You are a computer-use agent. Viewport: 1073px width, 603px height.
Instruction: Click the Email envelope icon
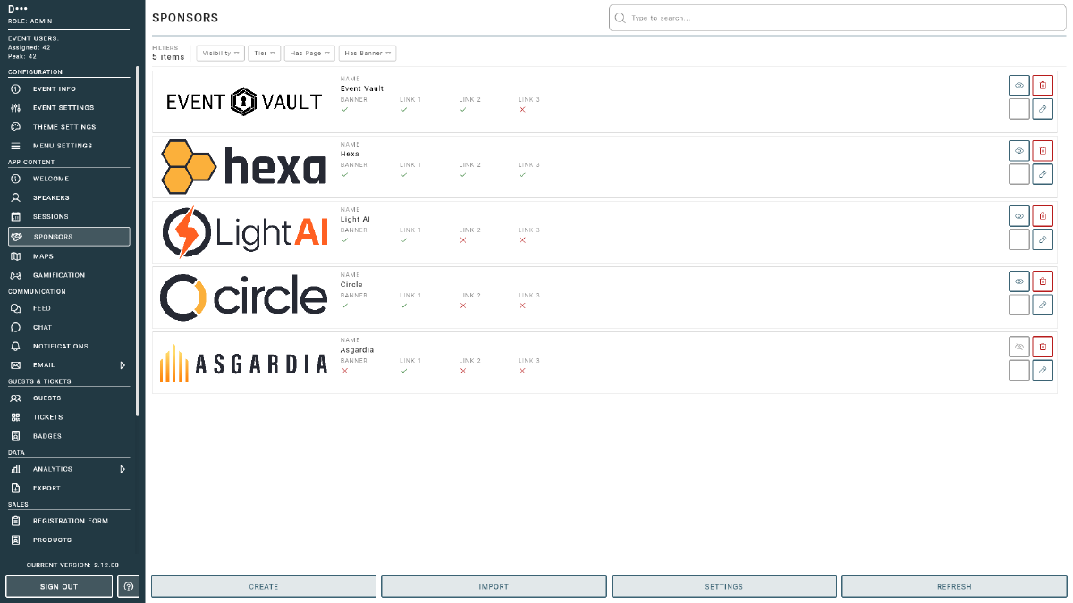pos(15,365)
